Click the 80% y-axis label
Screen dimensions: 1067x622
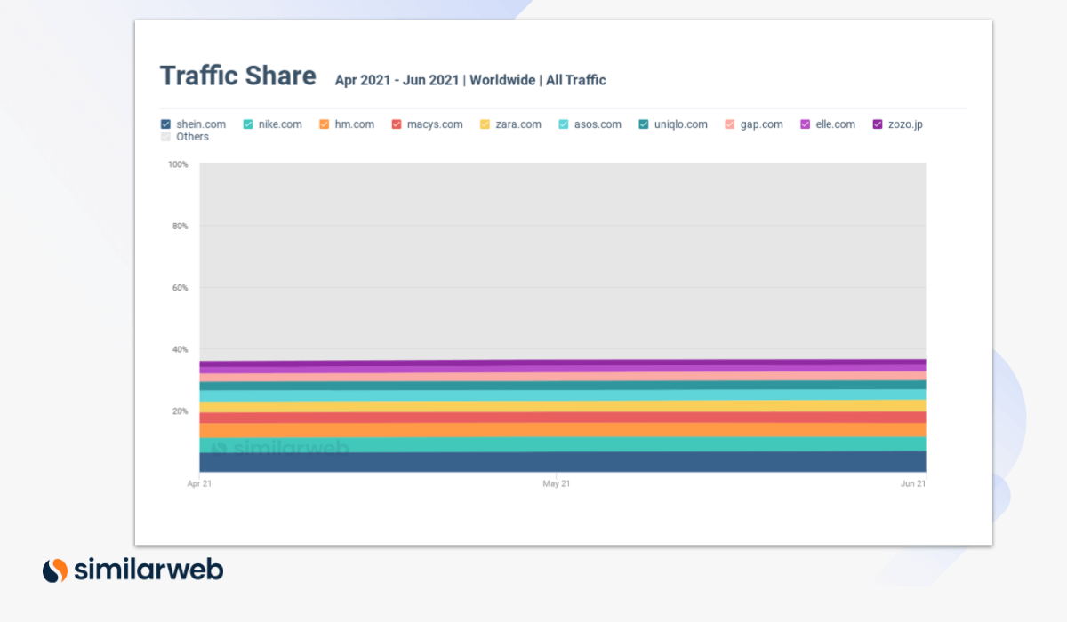pos(181,227)
